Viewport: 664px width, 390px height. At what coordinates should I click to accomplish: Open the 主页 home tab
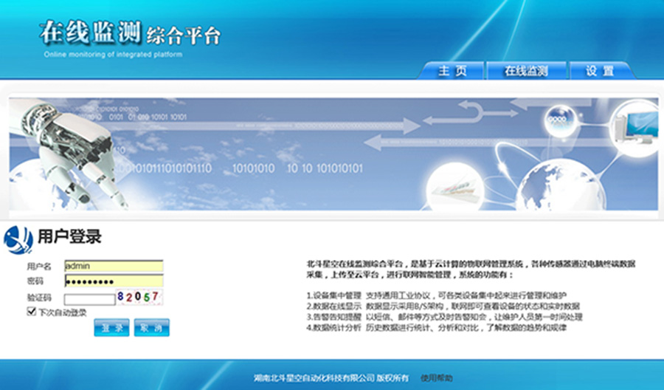click(x=452, y=71)
